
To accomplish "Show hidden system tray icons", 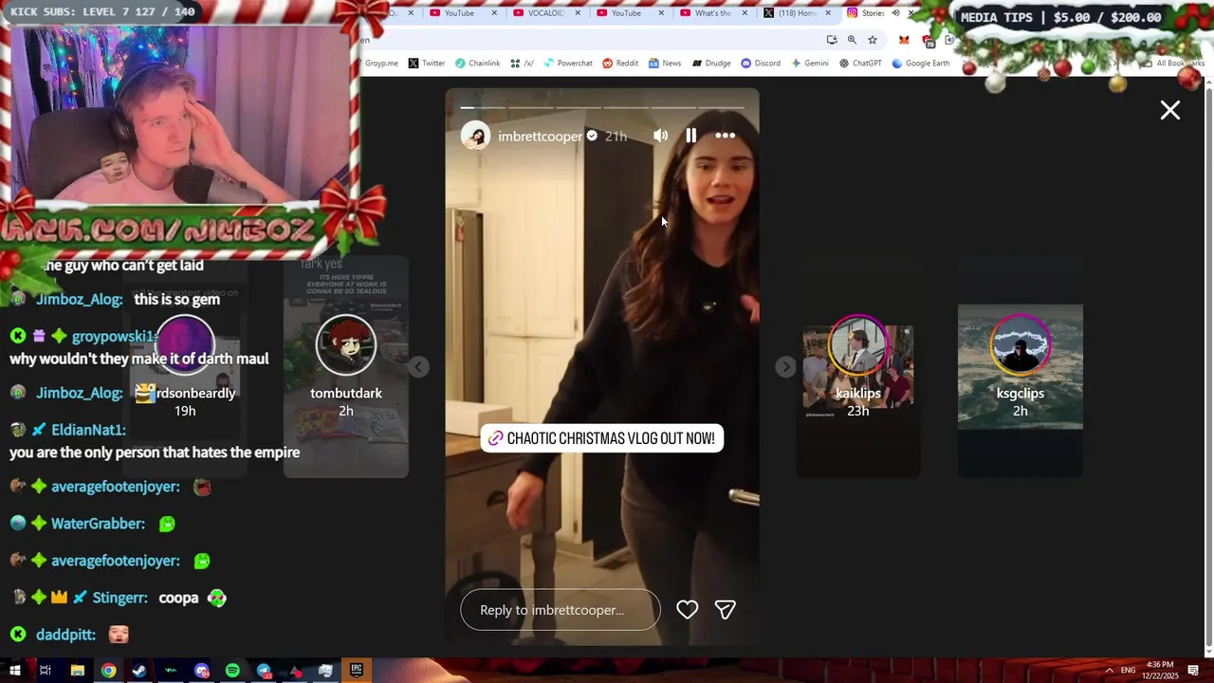I will (1109, 671).
